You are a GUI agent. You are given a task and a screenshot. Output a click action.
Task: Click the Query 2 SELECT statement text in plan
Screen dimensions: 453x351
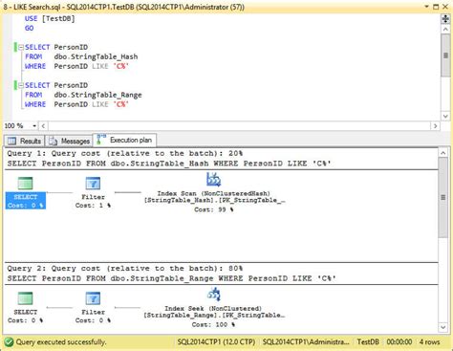pyautogui.click(x=172, y=278)
